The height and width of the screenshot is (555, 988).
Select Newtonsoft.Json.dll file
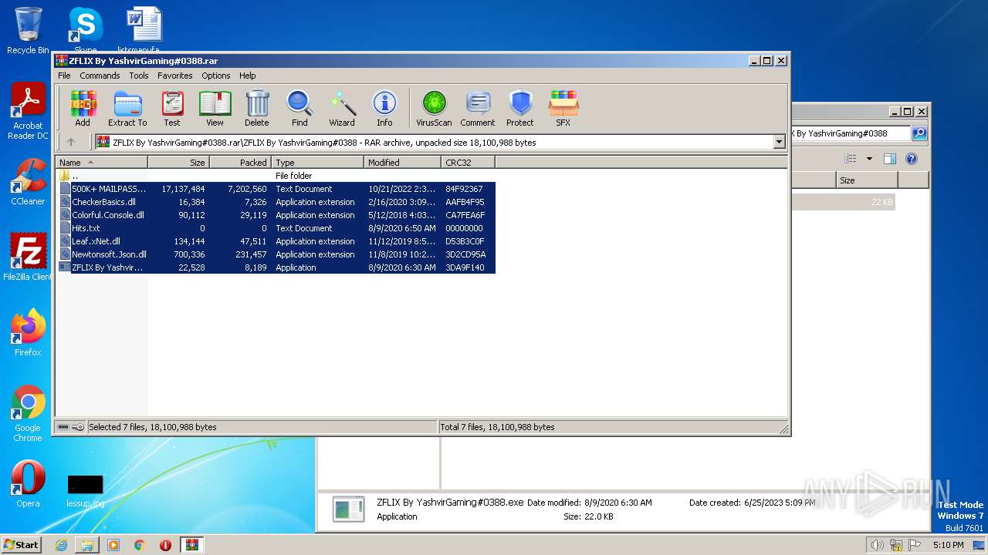pyautogui.click(x=276, y=254)
